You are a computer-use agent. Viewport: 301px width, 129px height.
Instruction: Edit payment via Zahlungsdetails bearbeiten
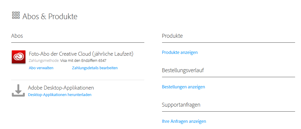point(95,68)
